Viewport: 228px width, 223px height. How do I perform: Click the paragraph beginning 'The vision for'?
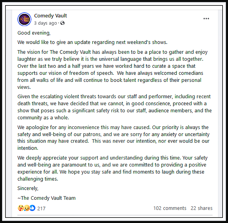click(x=112, y=69)
